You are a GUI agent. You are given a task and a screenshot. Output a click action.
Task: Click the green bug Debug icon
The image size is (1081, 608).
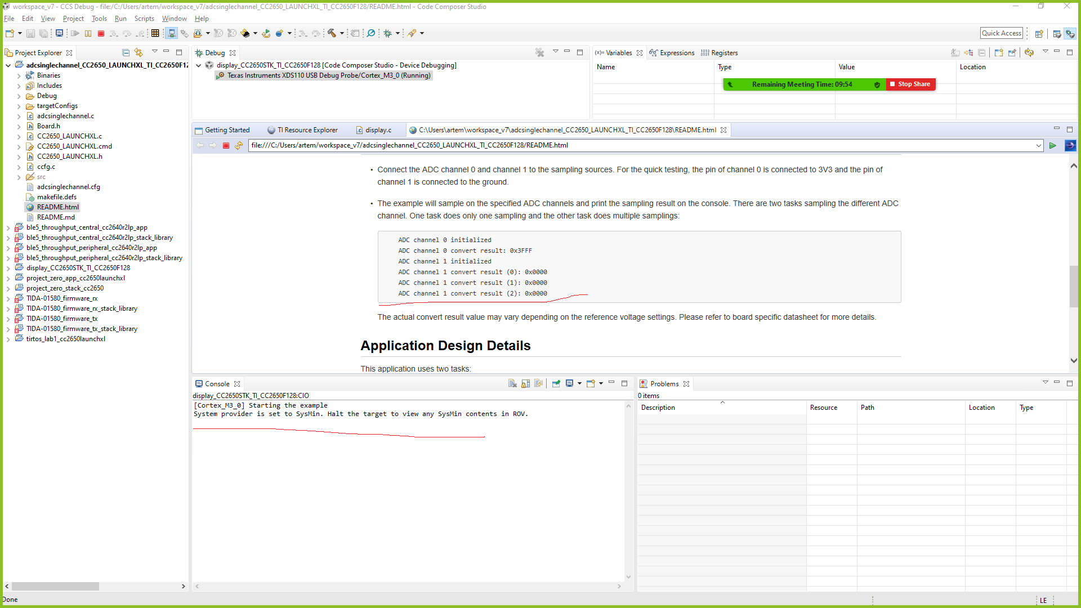[387, 34]
